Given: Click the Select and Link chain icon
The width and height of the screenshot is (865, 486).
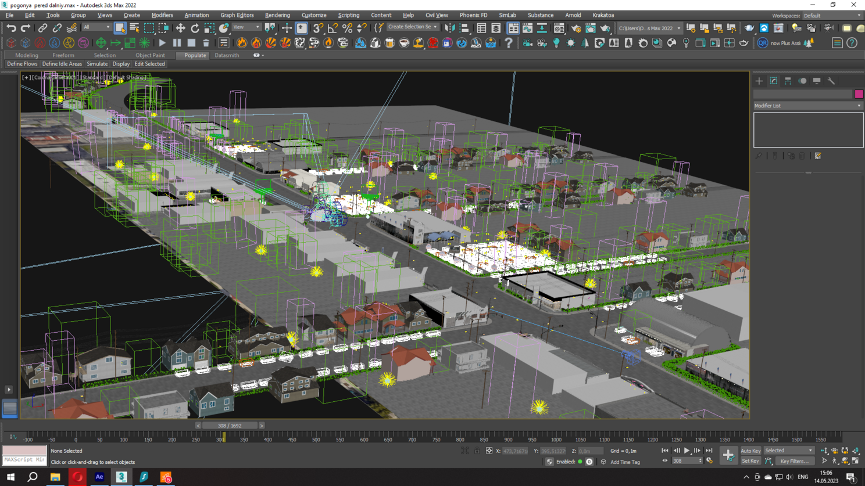Looking at the screenshot, I should (x=42, y=28).
